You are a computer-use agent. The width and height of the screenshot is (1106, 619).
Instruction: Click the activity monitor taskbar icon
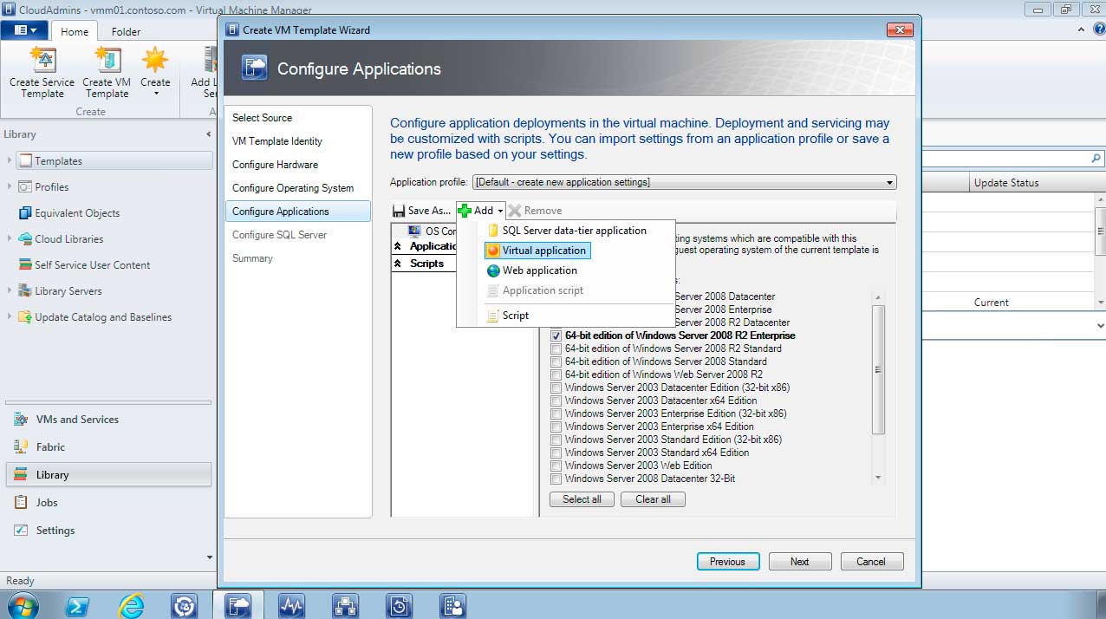coord(292,605)
